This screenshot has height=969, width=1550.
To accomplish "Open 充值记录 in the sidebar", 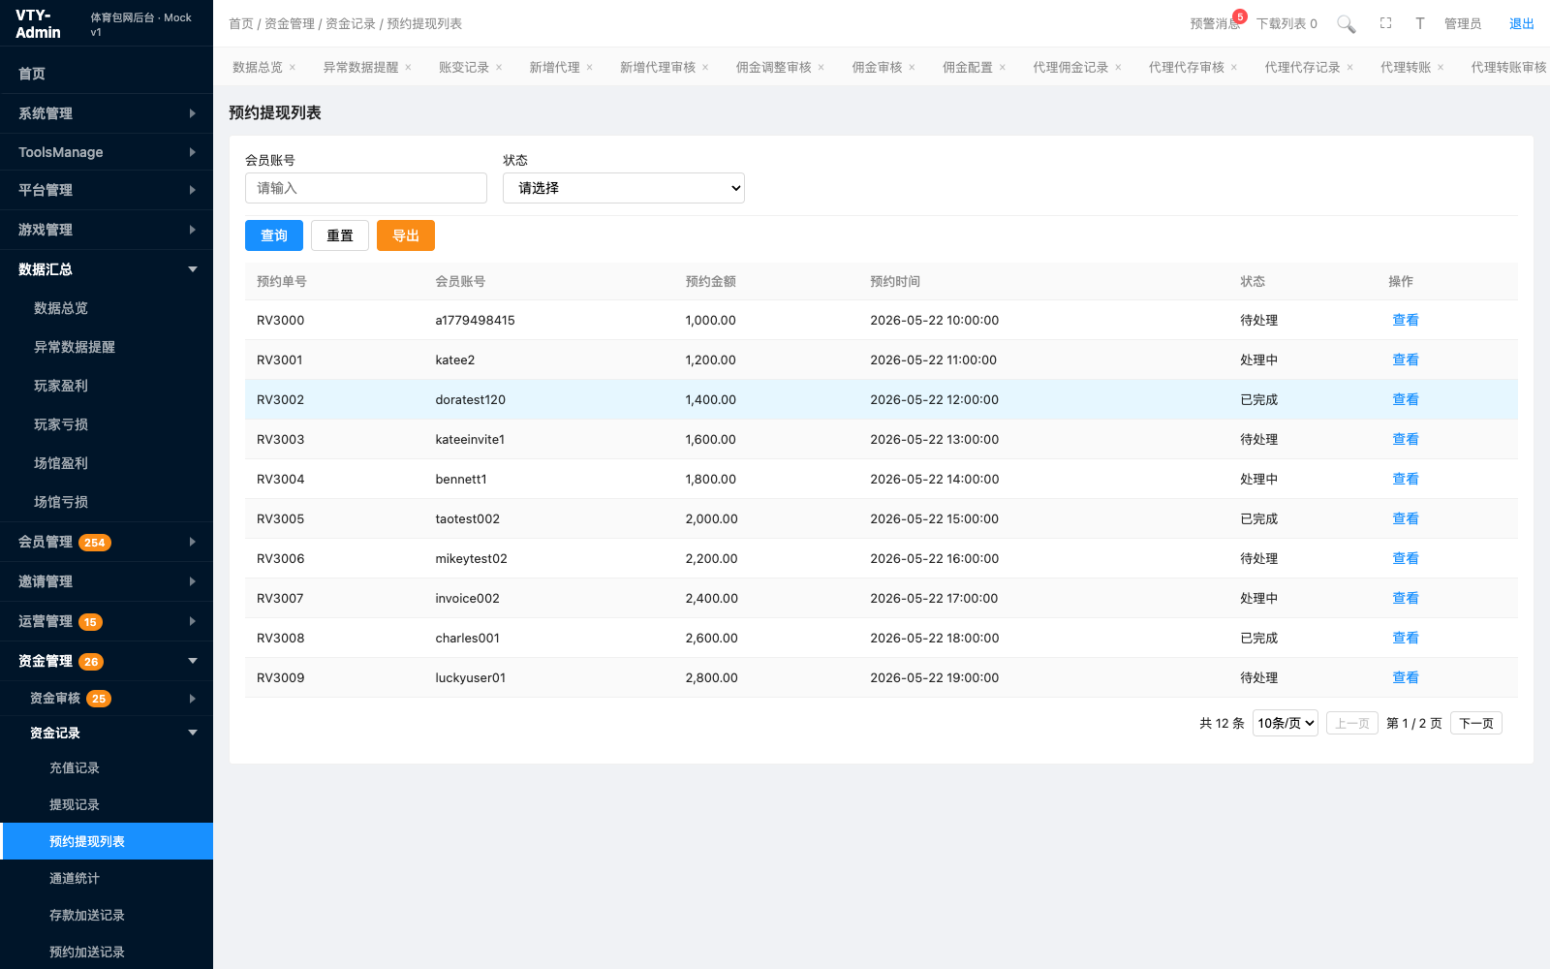I will pos(107,767).
